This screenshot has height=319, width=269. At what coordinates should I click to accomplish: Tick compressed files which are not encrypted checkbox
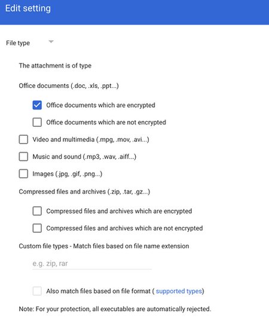pyautogui.click(x=37, y=228)
